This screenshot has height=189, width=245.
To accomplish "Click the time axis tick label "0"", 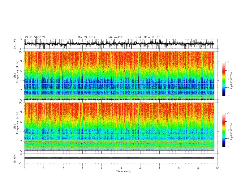I will [24, 168].
